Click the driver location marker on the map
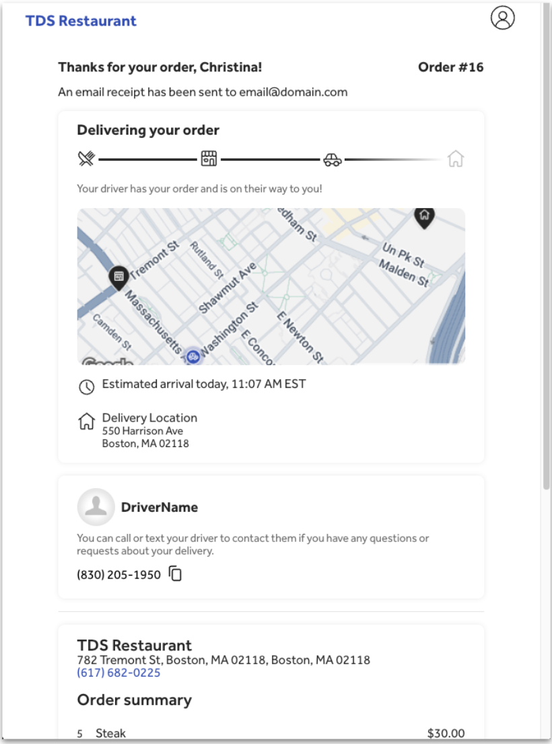 [x=193, y=355]
